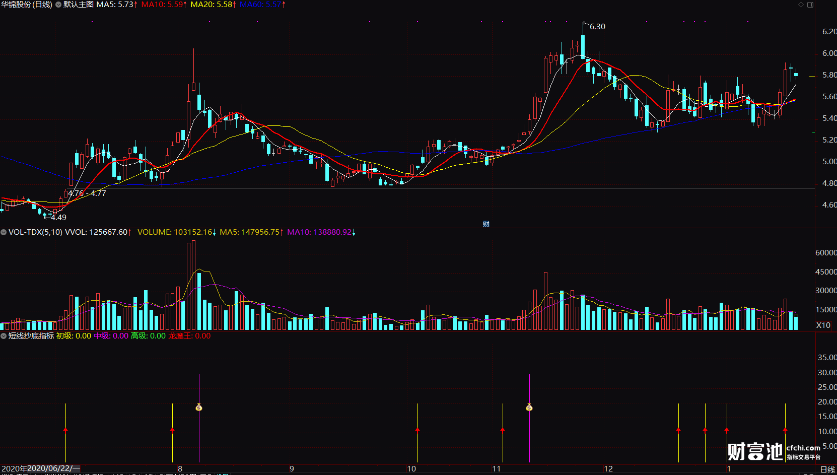The width and height of the screenshot is (837, 475).
Task: Click the diamond icon at top right
Action: point(801,5)
